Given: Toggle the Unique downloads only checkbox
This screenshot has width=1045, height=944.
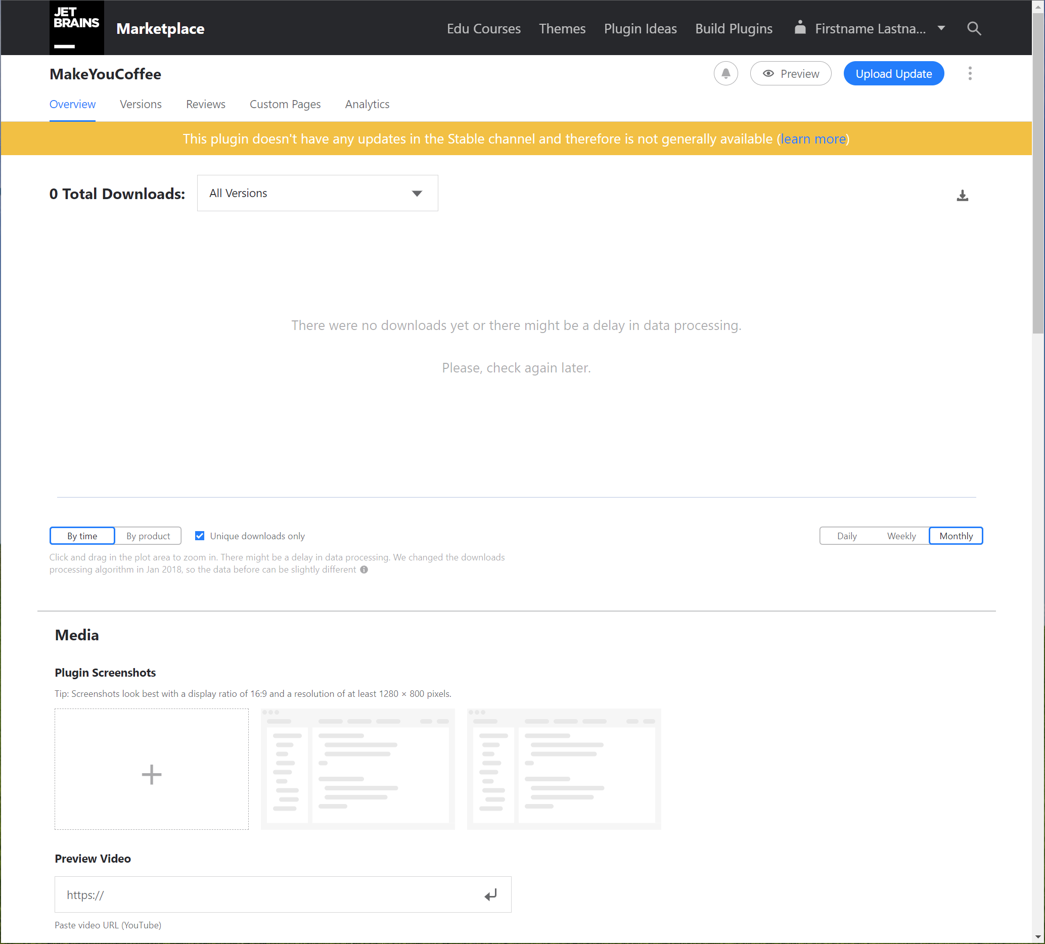Looking at the screenshot, I should click(x=199, y=535).
